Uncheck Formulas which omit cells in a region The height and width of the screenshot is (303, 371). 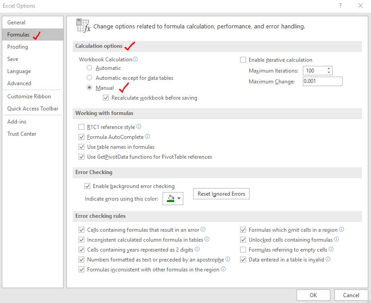[243, 230]
